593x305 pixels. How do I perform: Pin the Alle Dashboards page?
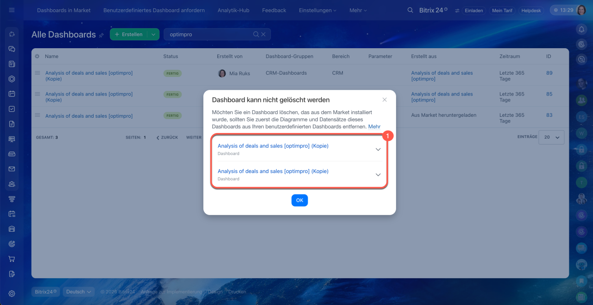101,35
